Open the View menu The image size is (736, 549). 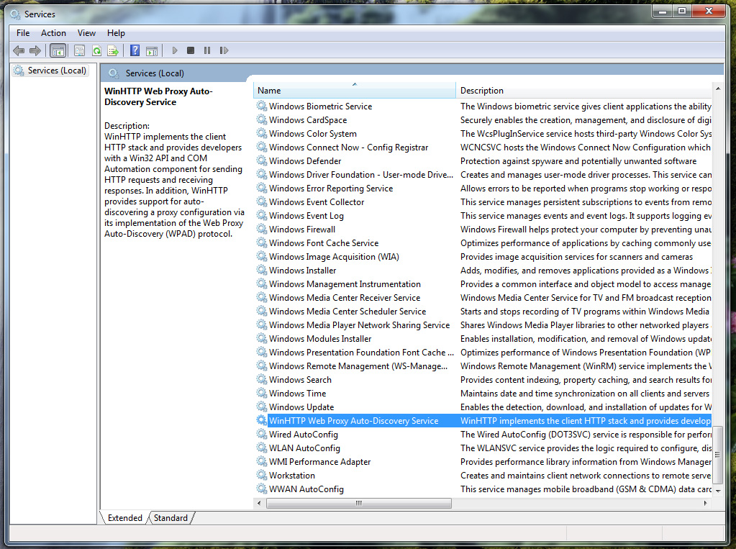pos(86,33)
